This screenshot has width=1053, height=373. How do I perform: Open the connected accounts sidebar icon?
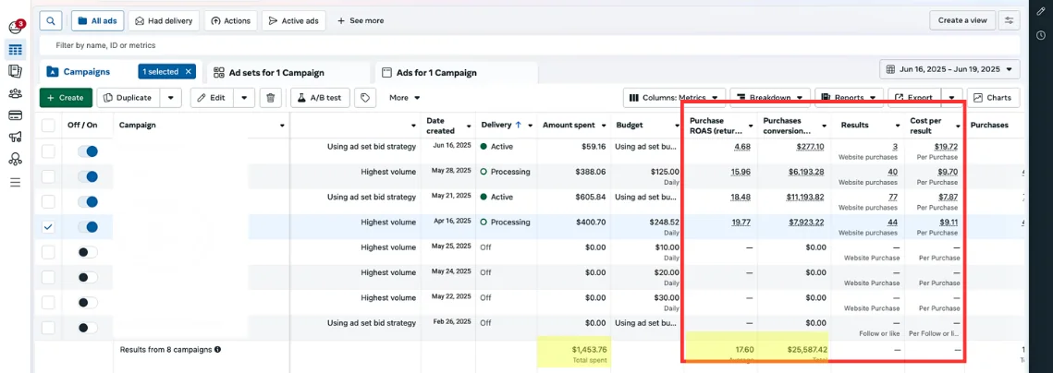pyautogui.click(x=16, y=159)
